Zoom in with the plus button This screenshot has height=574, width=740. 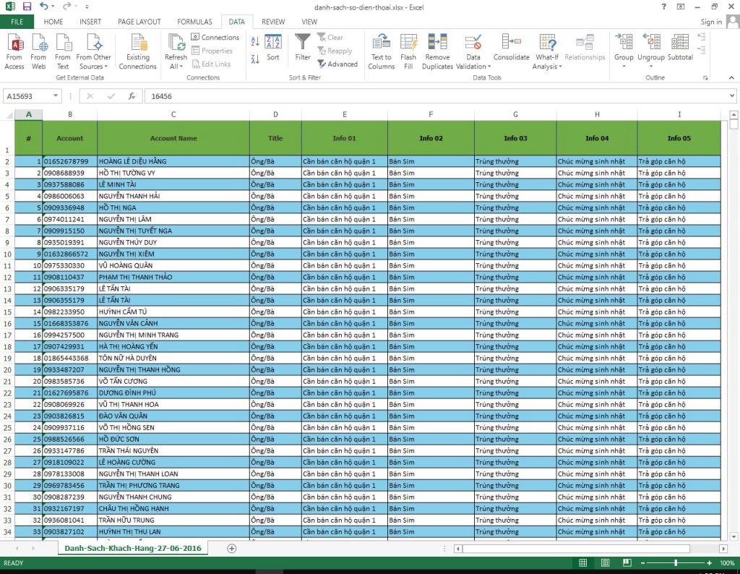tap(709, 562)
